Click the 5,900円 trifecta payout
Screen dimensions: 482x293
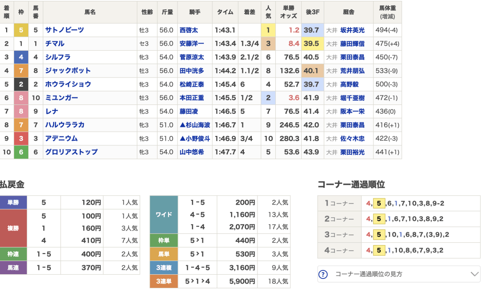[242, 281]
